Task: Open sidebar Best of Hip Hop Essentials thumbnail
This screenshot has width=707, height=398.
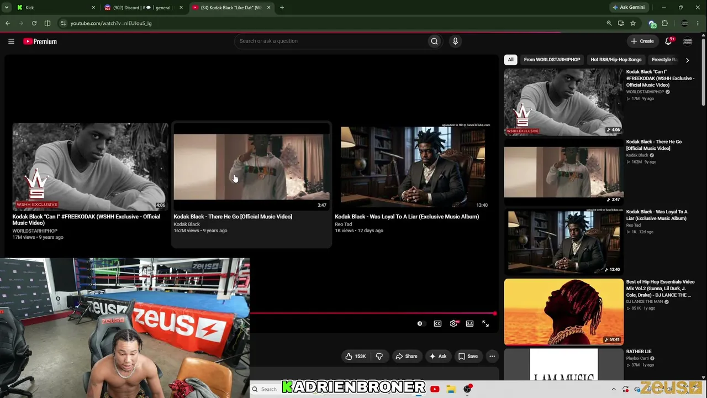Action: point(563,312)
